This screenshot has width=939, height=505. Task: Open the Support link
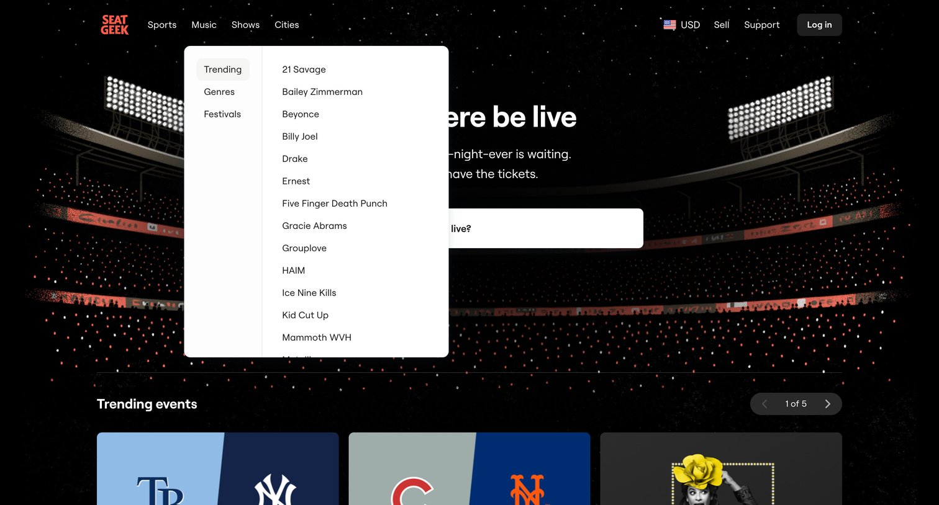[762, 25]
